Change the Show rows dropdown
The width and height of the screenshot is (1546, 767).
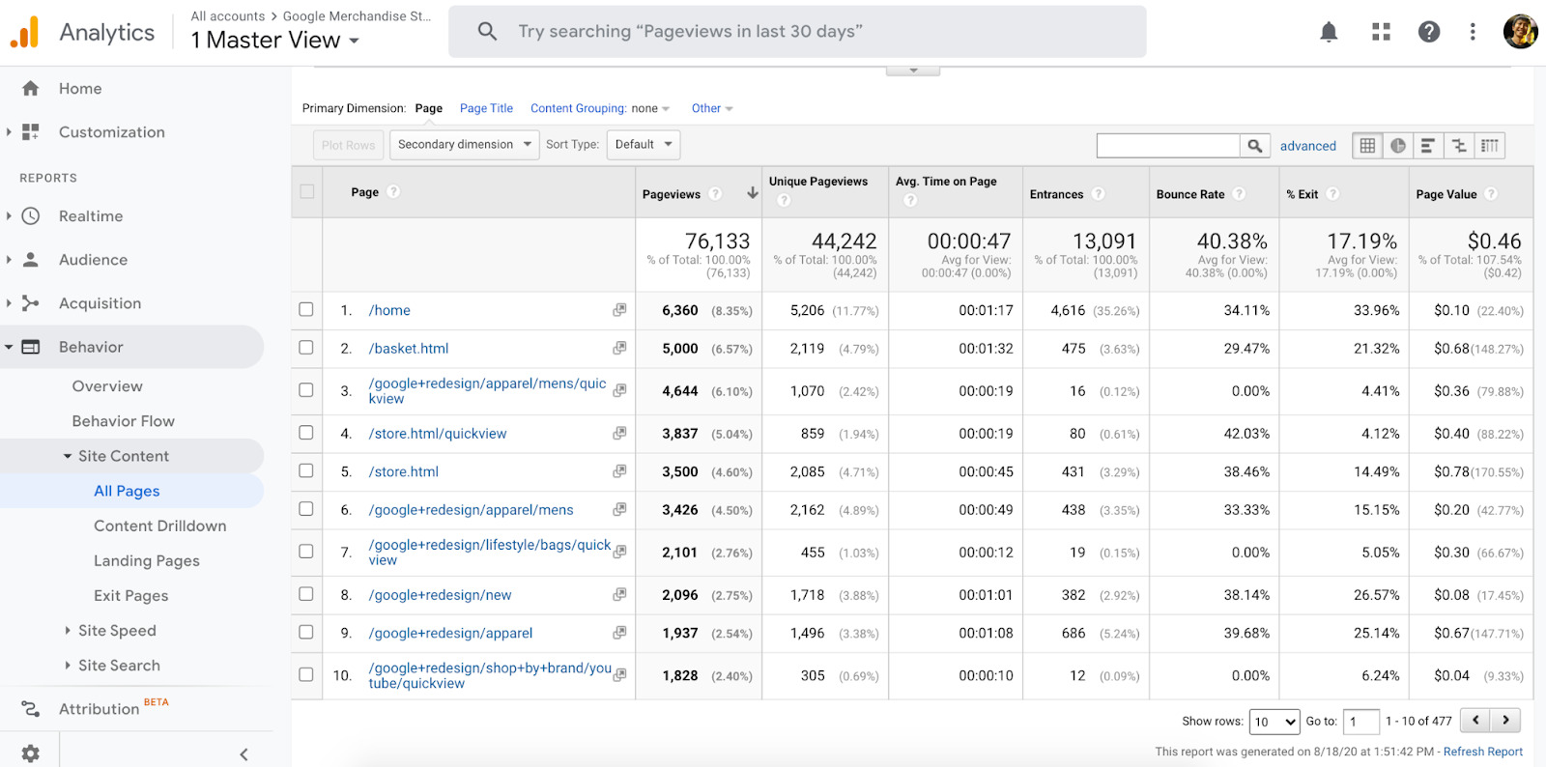click(x=1274, y=722)
